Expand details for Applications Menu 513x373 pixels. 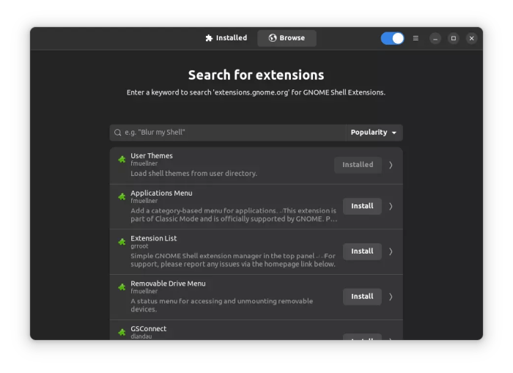point(391,206)
